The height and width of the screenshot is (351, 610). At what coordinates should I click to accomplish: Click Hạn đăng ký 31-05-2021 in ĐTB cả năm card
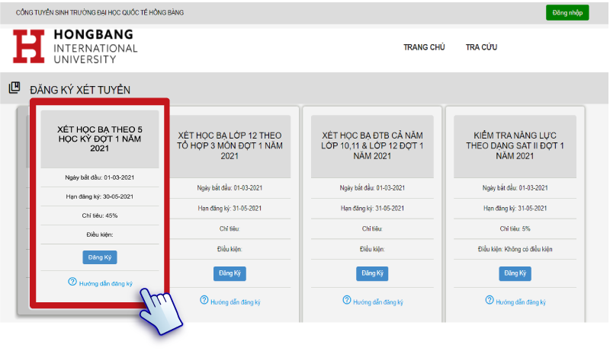point(372,209)
